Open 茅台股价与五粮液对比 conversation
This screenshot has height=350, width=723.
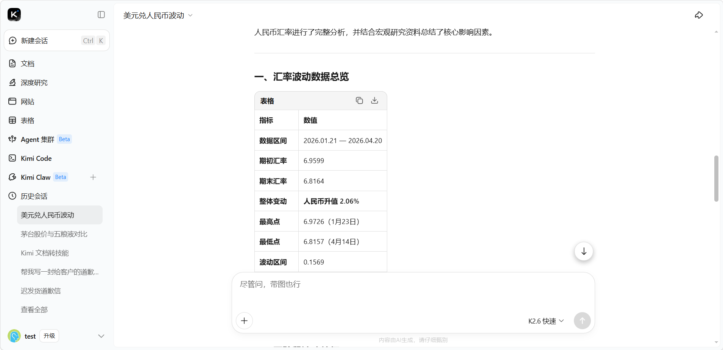[x=54, y=234]
